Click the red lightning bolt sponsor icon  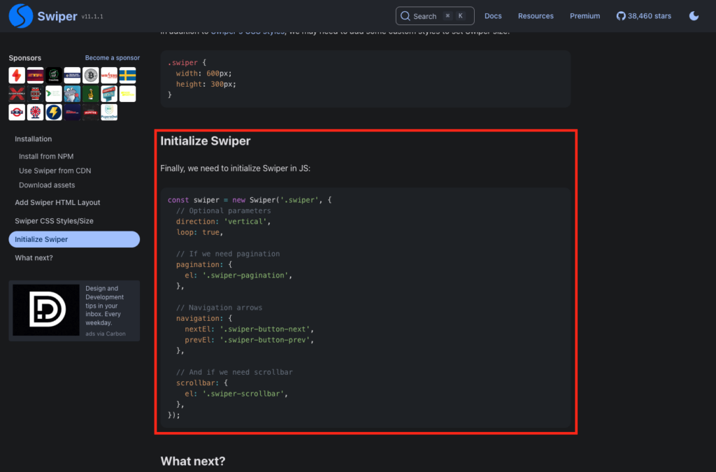tap(17, 76)
